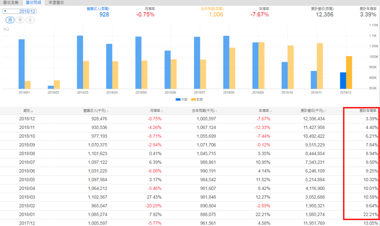The image size is (380, 226).
Task: Click the monthly change cell 27.43%
Action: coord(154,197)
